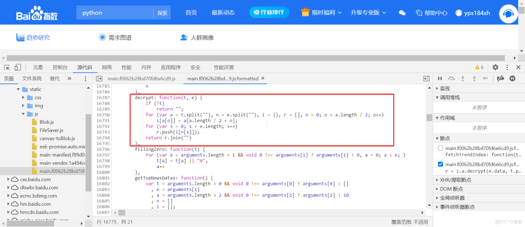Open the customer service headset button

click(x=509, y=13)
